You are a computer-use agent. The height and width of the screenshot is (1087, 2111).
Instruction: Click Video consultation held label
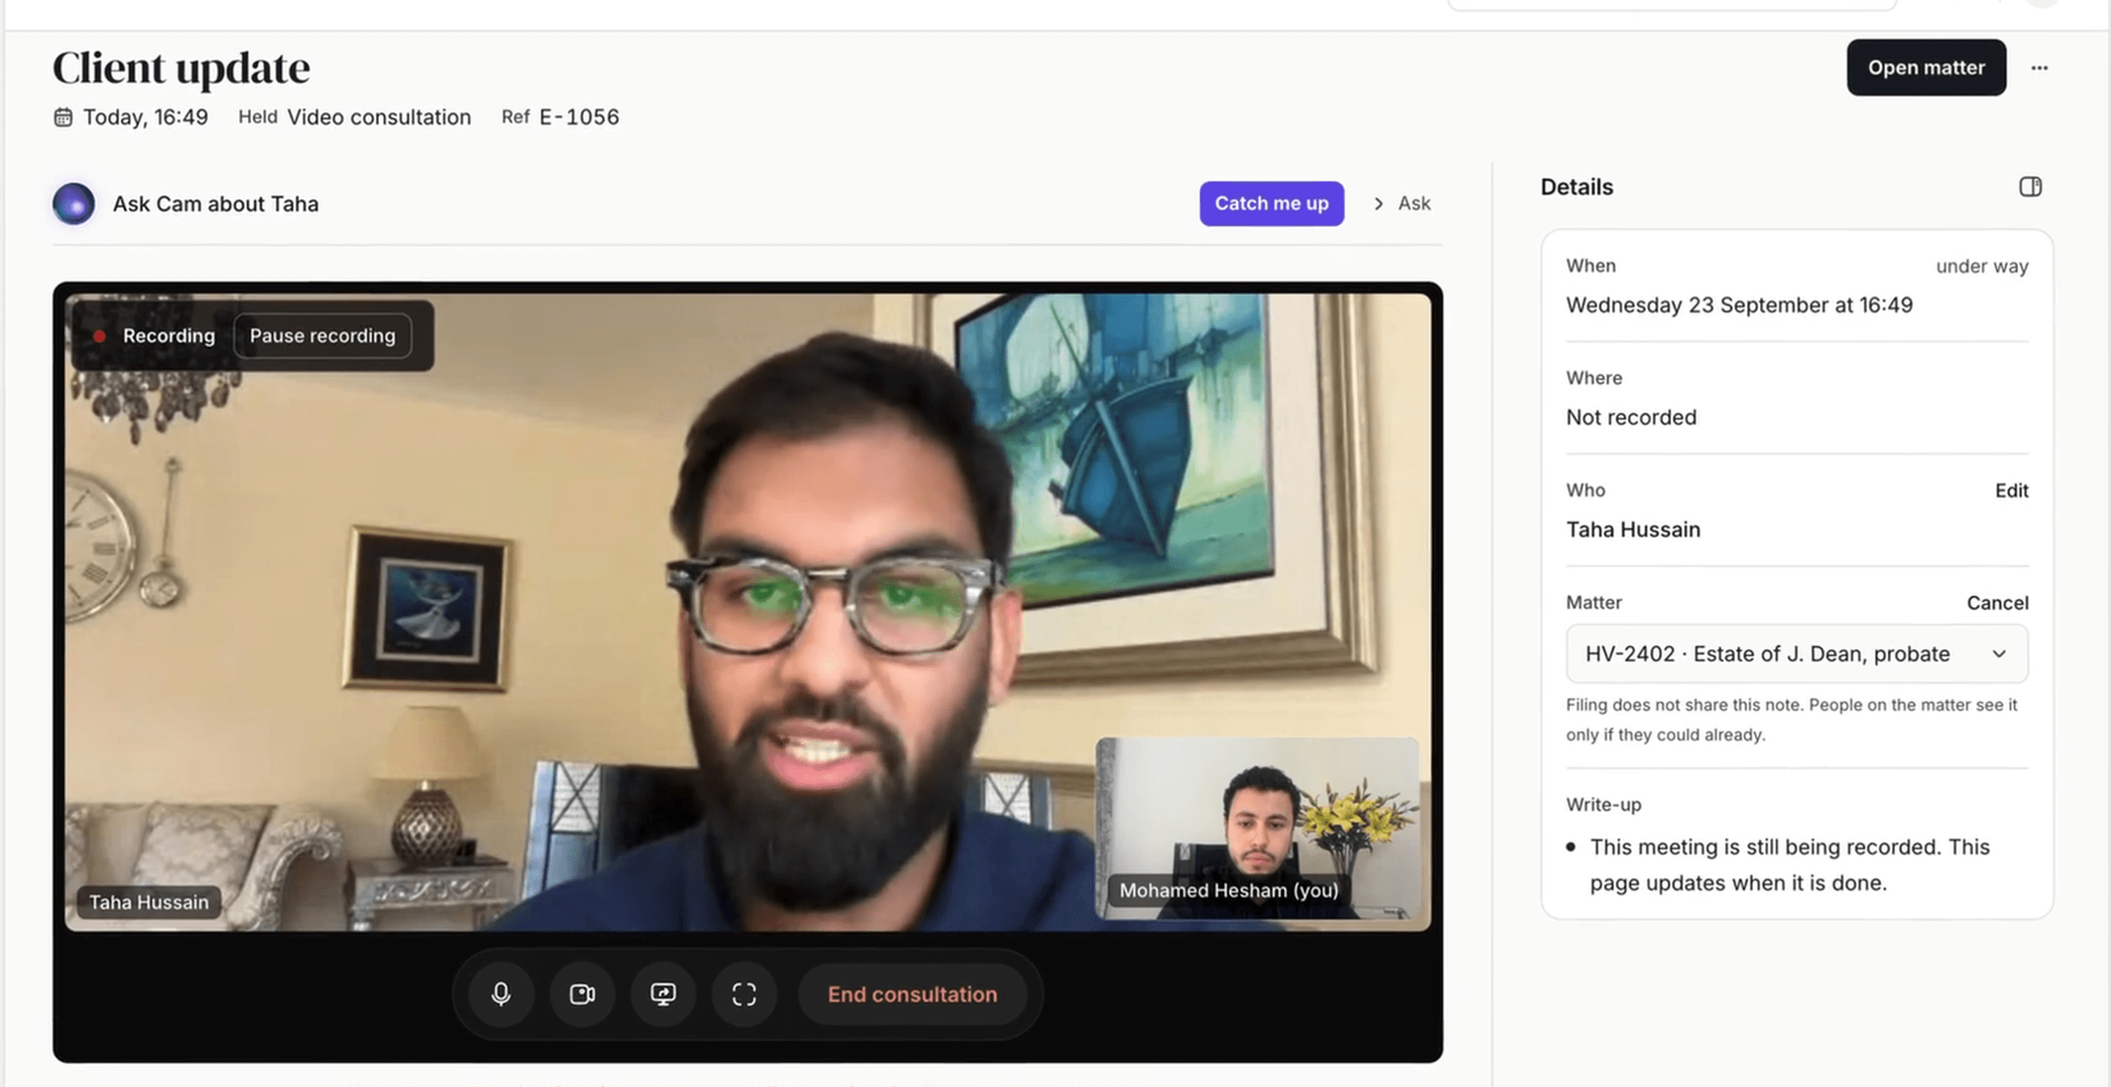(x=379, y=116)
